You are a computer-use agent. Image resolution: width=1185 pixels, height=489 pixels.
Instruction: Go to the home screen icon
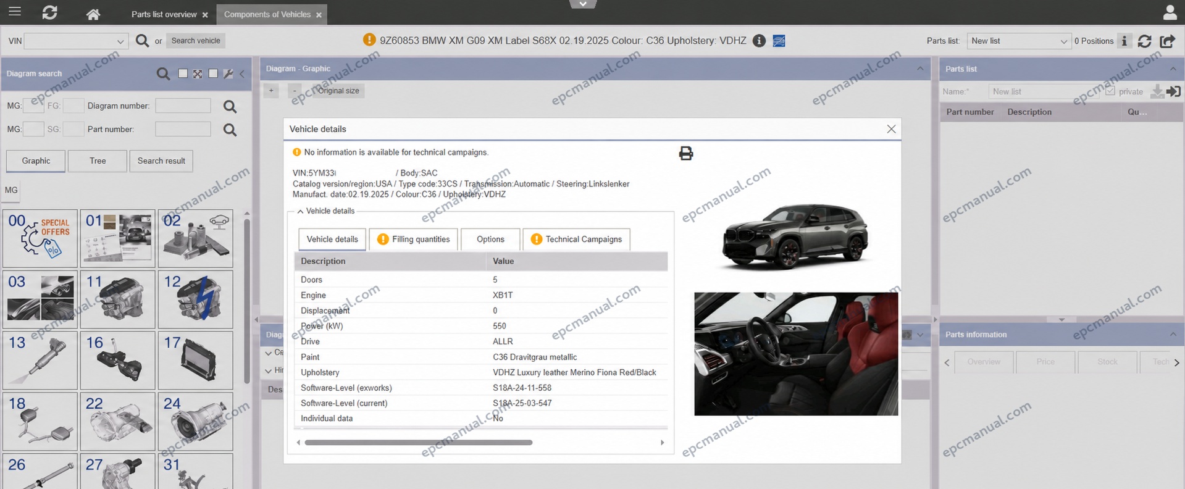93,14
